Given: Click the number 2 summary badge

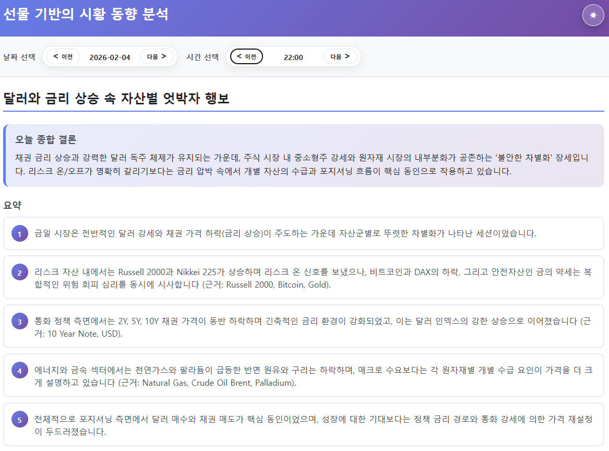Looking at the screenshot, I should coord(19,272).
